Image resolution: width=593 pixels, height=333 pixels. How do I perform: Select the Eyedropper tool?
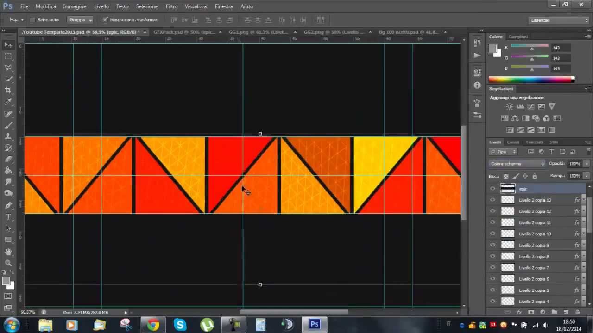[x=8, y=102]
